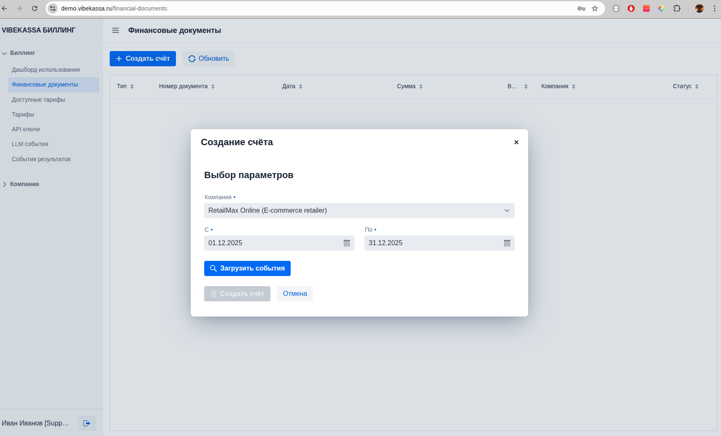Open browser extensions puzzle icon

click(677, 8)
